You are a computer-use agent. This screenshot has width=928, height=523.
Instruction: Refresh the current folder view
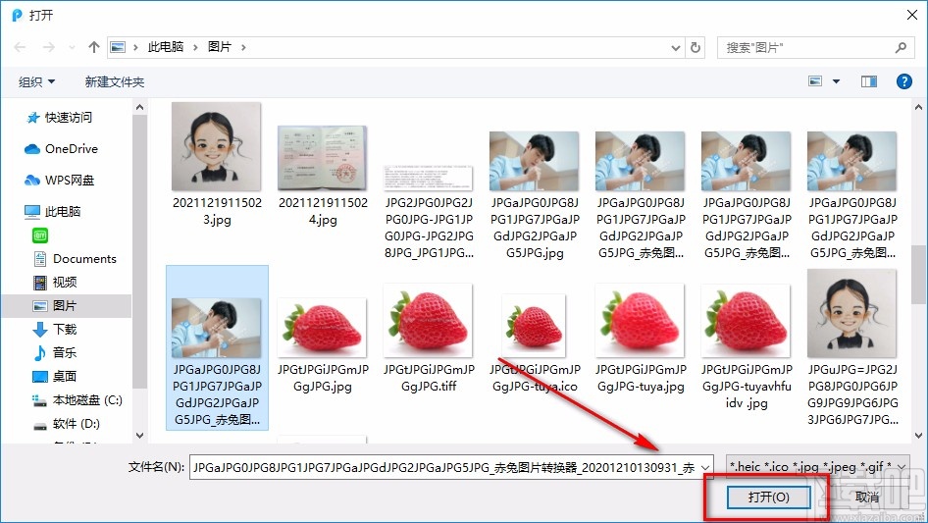[696, 47]
